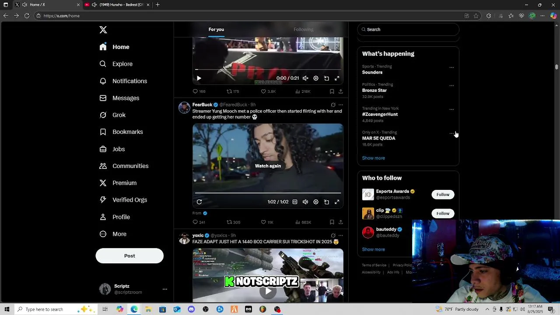
Task: Open wrestling video settings gear
Action: pos(316,78)
